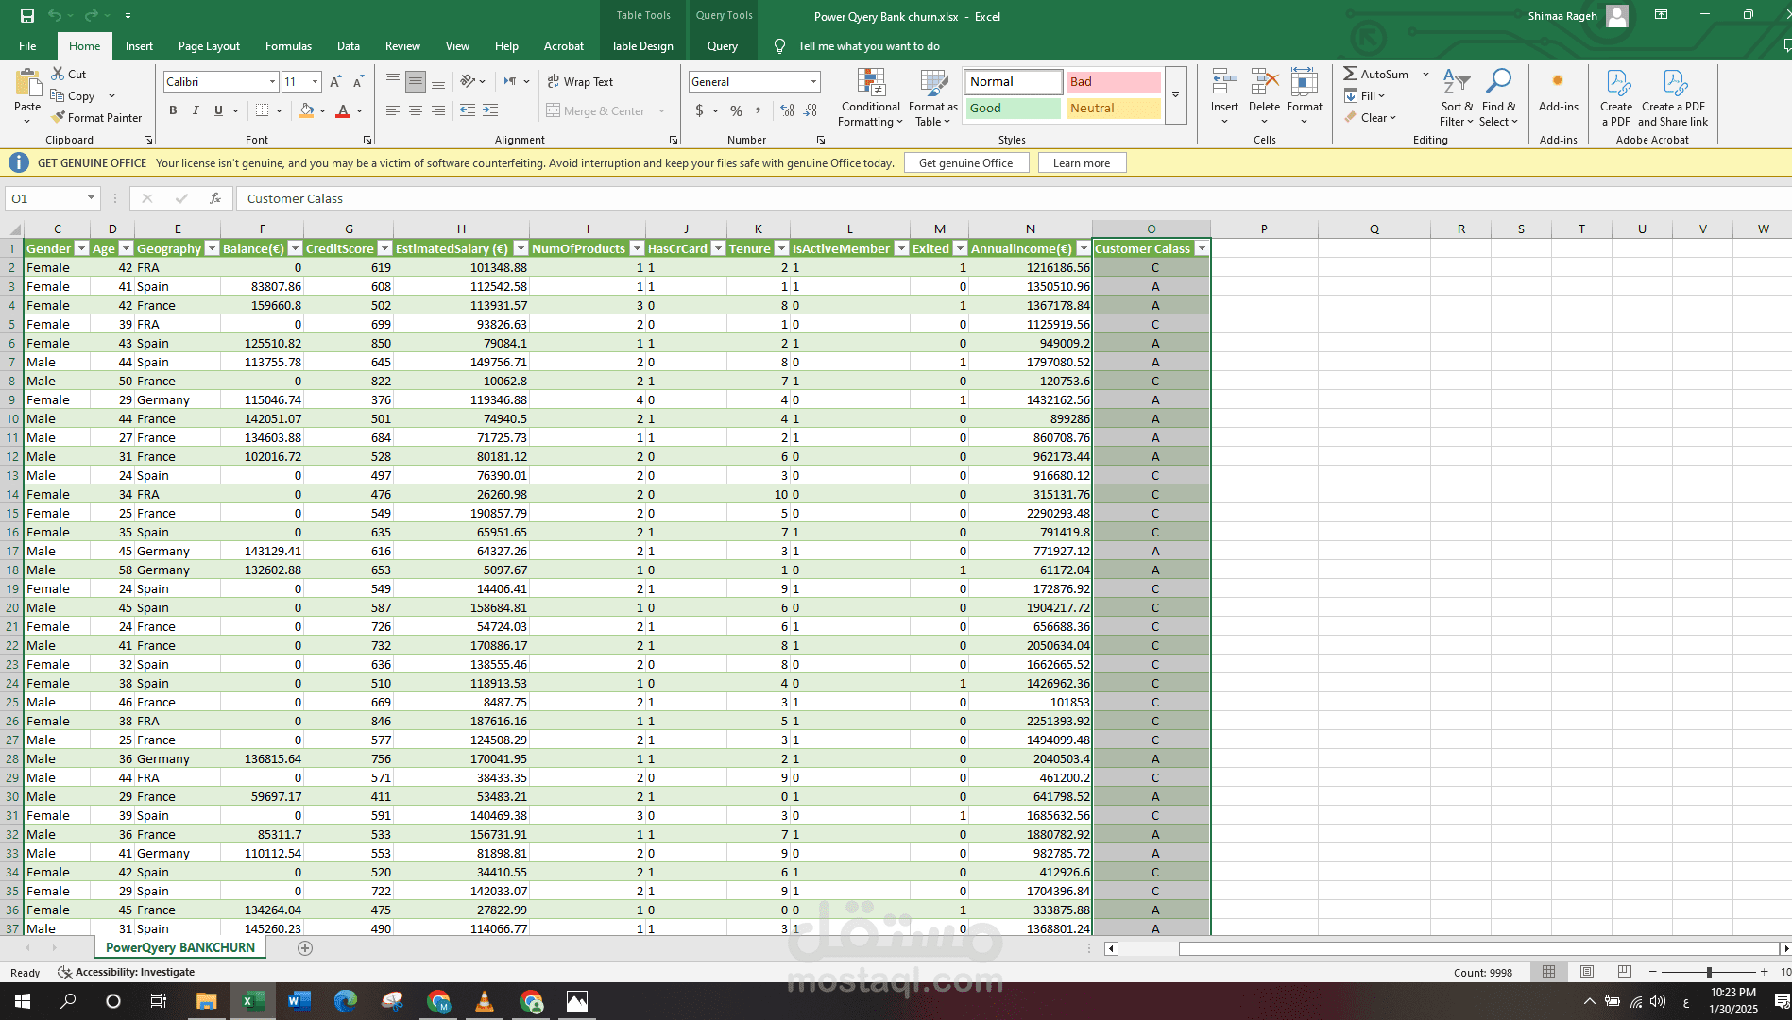The width and height of the screenshot is (1792, 1020).
Task: Open Word from the Windows taskbar
Action: point(299,1001)
